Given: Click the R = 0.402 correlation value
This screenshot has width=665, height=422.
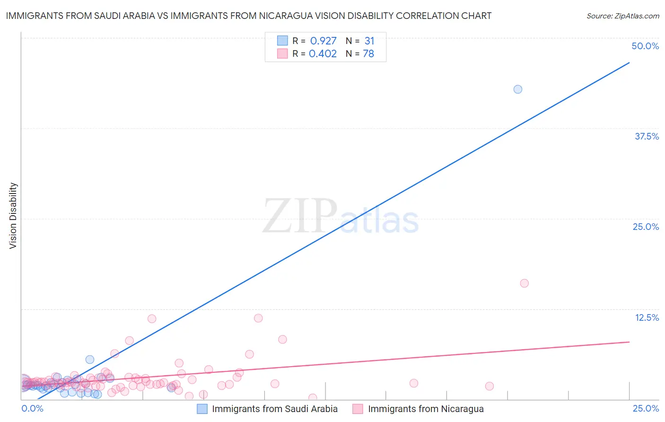Looking at the screenshot, I should point(315,53).
